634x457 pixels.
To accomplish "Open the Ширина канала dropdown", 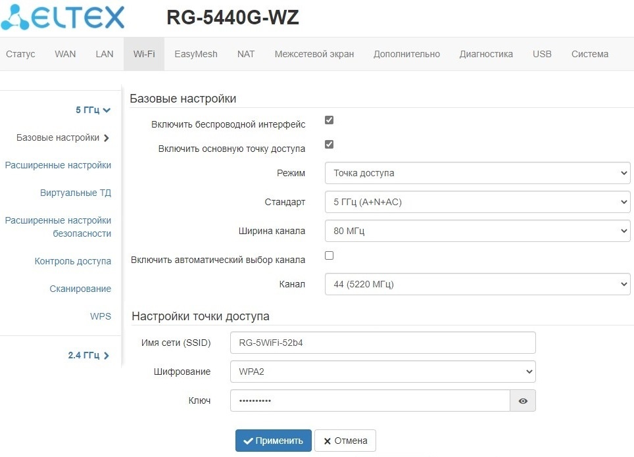I will click(x=477, y=231).
